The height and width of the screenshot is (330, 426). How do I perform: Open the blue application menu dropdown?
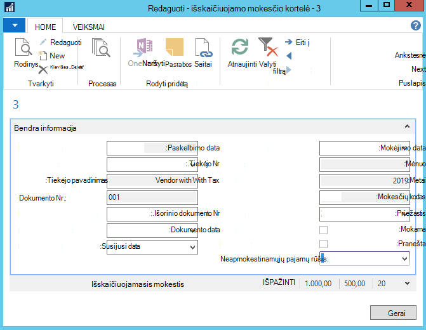click(x=15, y=25)
